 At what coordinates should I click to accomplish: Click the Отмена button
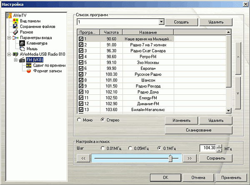(198, 178)
